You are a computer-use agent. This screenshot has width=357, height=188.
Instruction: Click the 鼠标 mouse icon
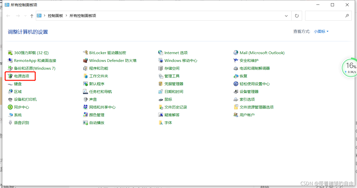[161, 99]
